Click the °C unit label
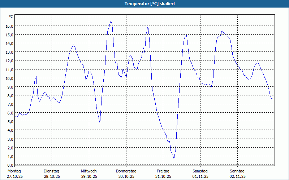289x180 pixels. [11, 17]
